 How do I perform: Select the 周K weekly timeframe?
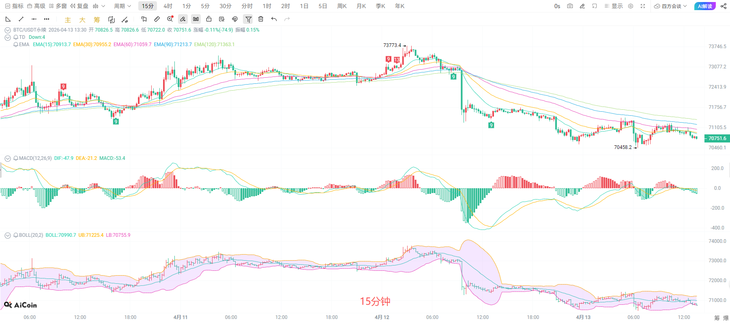[342, 6]
